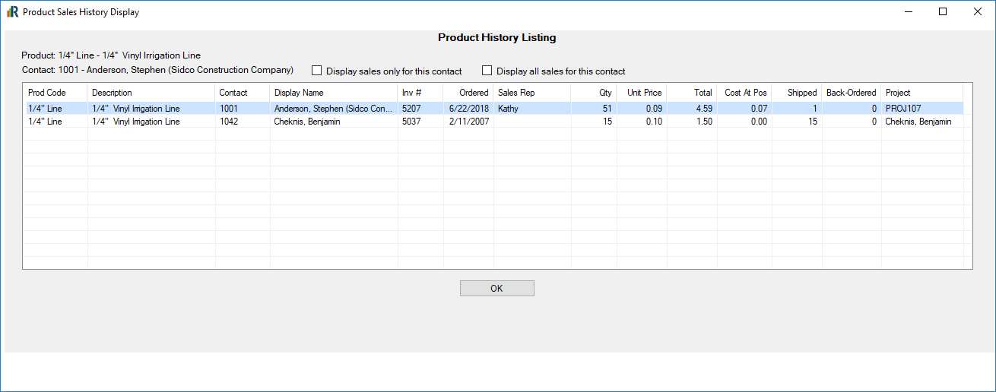996x392 pixels.
Task: Sort by the Description column header
Action: pyautogui.click(x=151, y=93)
